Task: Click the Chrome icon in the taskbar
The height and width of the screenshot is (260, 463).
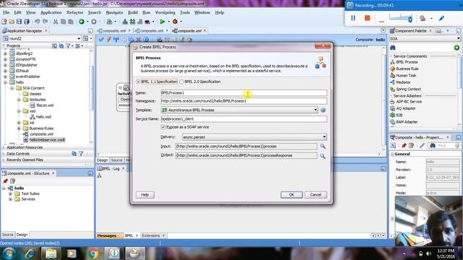Action: (93, 253)
